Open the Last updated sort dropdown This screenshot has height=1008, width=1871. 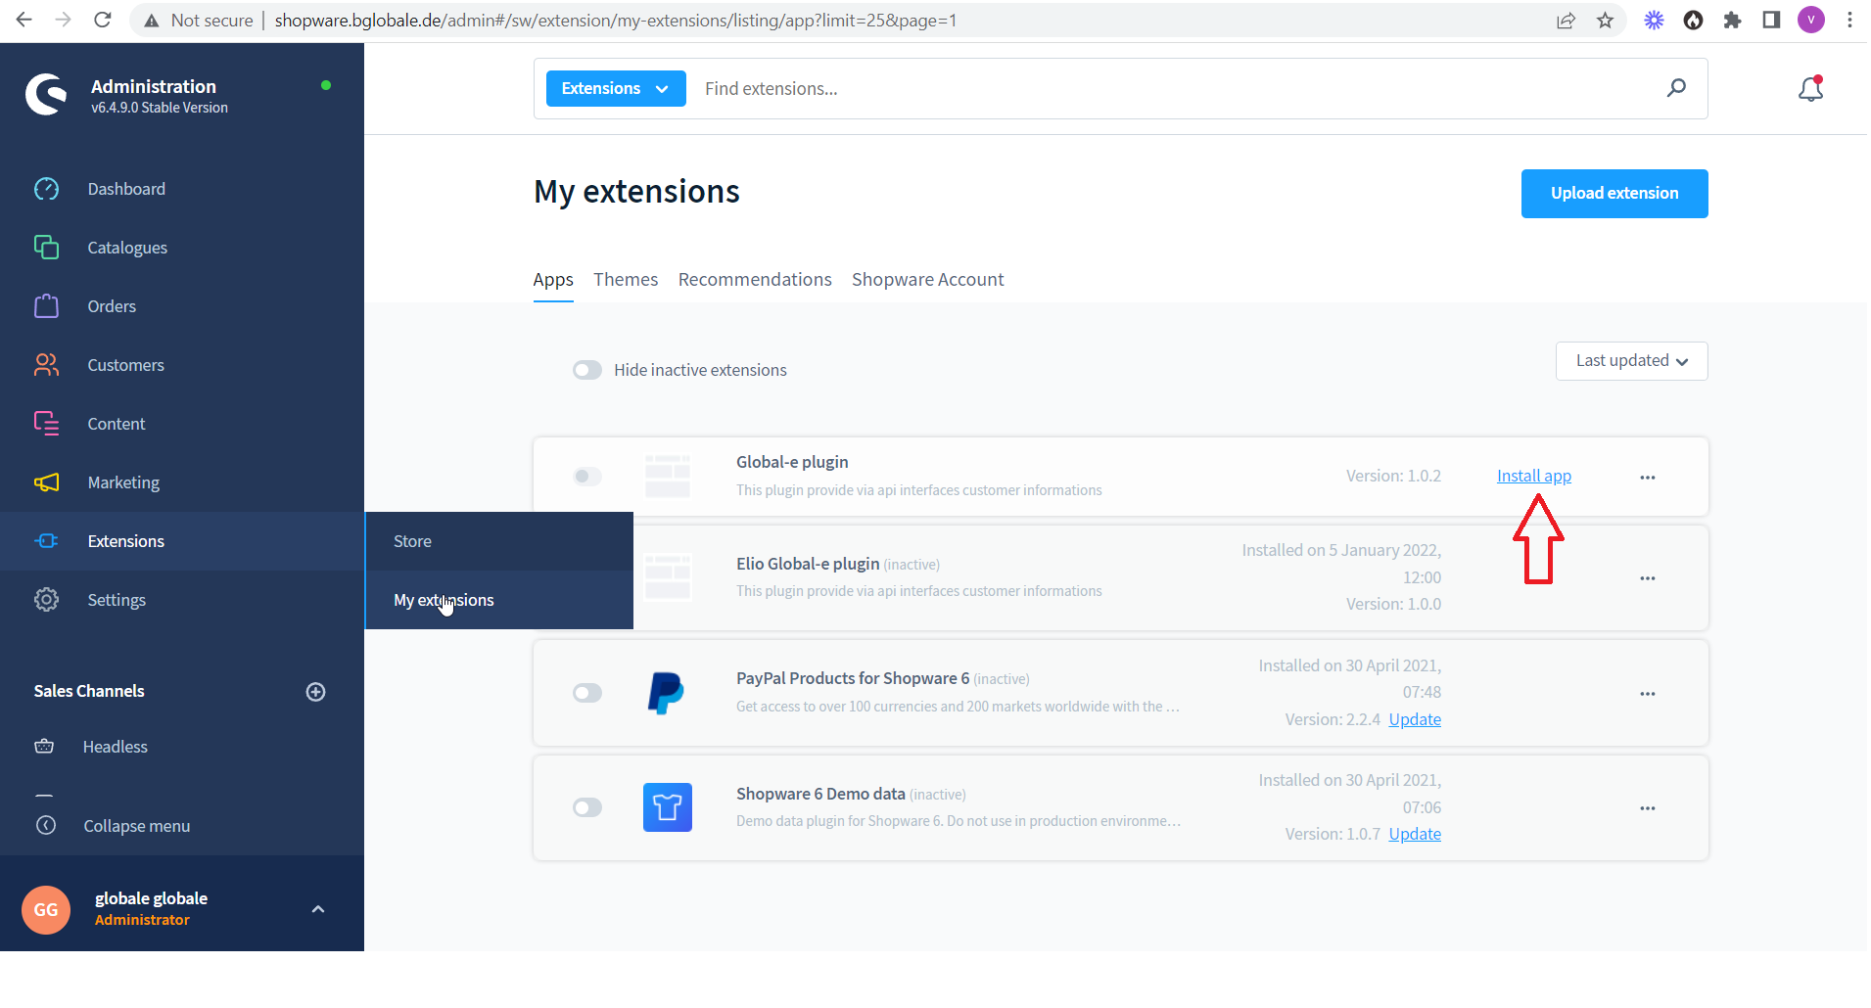1630,360
